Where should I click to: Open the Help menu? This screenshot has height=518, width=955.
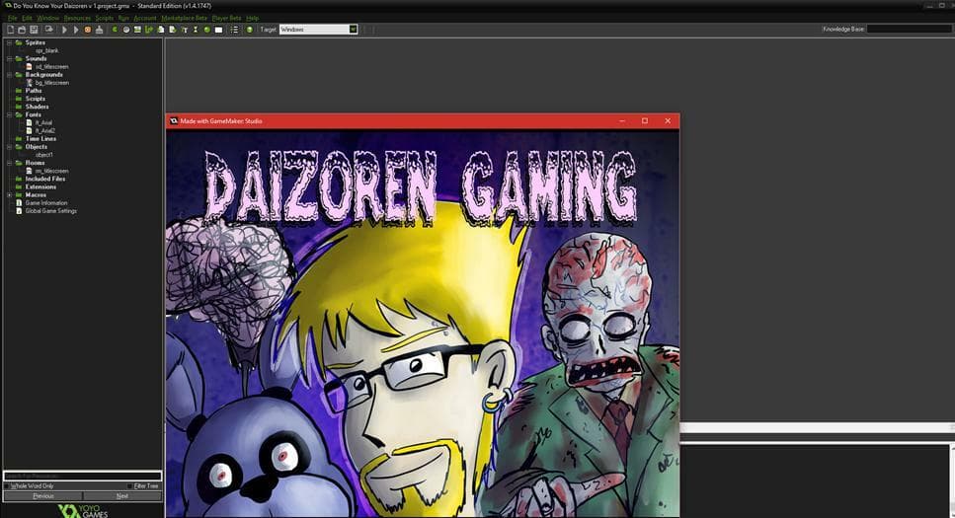tap(252, 19)
